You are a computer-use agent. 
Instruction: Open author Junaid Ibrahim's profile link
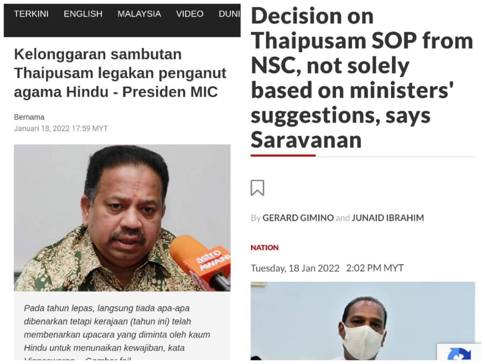pos(388,218)
